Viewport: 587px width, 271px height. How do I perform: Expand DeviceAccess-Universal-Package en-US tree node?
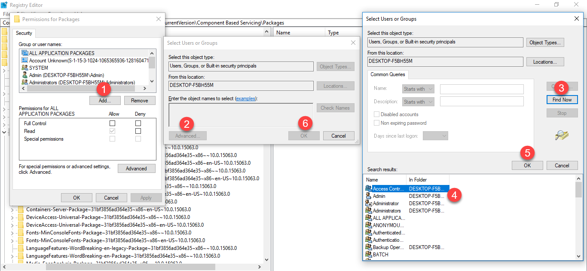tap(12, 225)
